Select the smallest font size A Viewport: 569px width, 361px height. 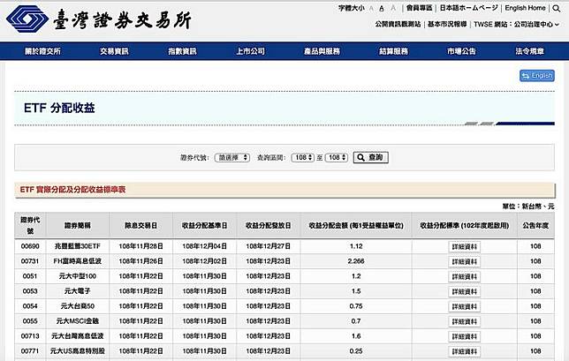click(x=371, y=8)
